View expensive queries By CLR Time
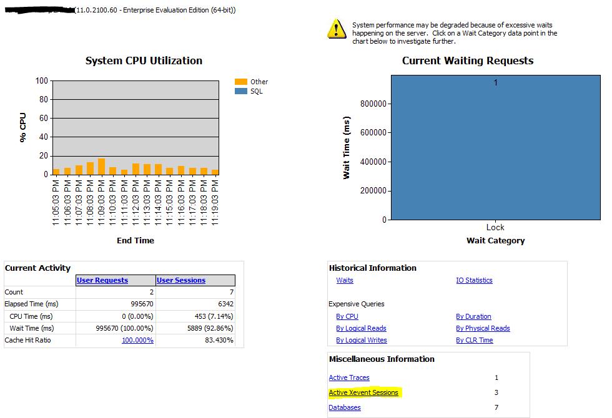Image resolution: width=612 pixels, height=418 pixels. point(474,340)
